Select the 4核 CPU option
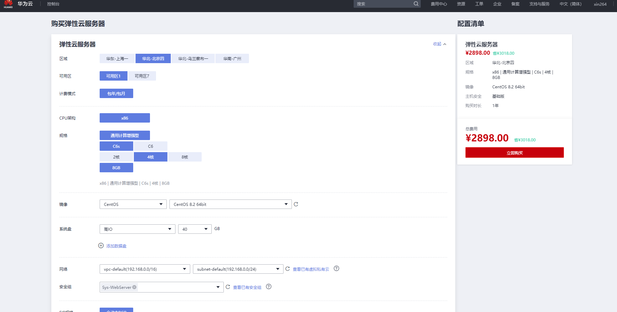This screenshot has height=312, width=617. 151,157
